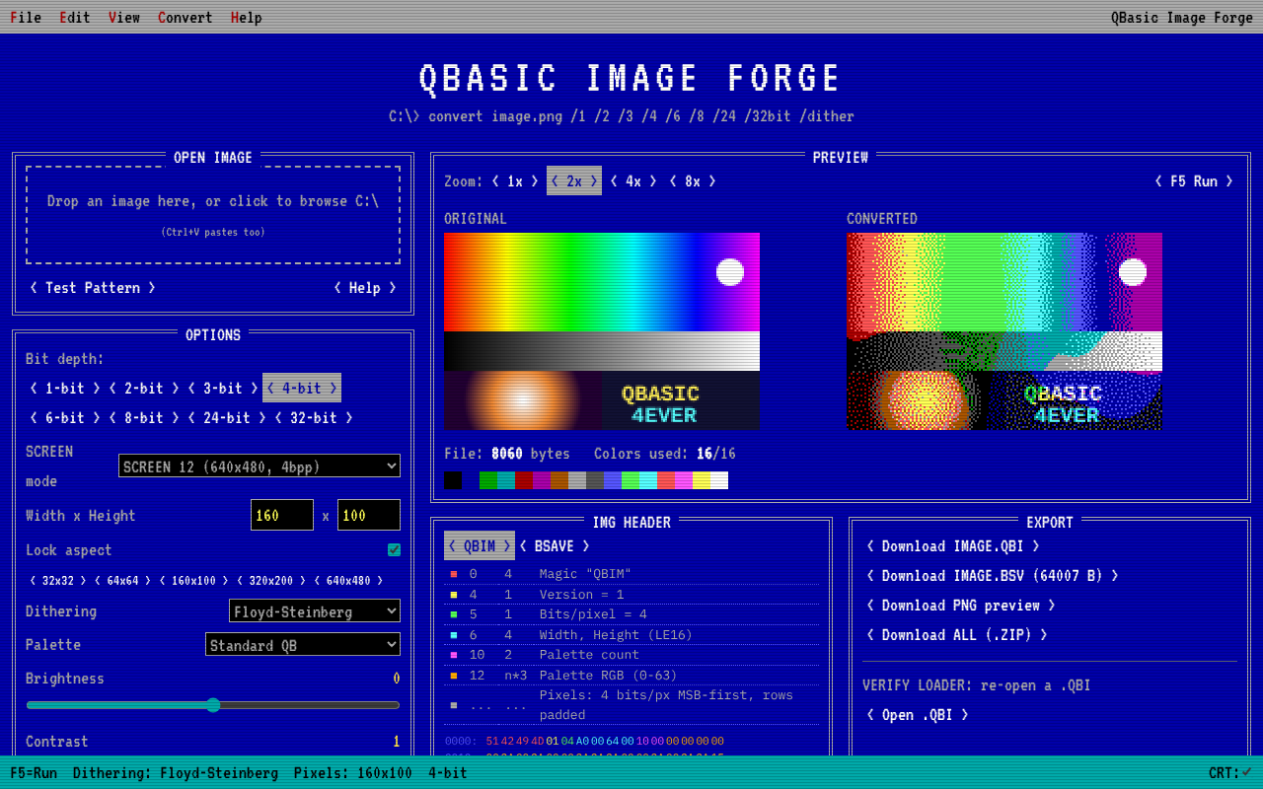Set preview zoom to 1x

tap(515, 180)
